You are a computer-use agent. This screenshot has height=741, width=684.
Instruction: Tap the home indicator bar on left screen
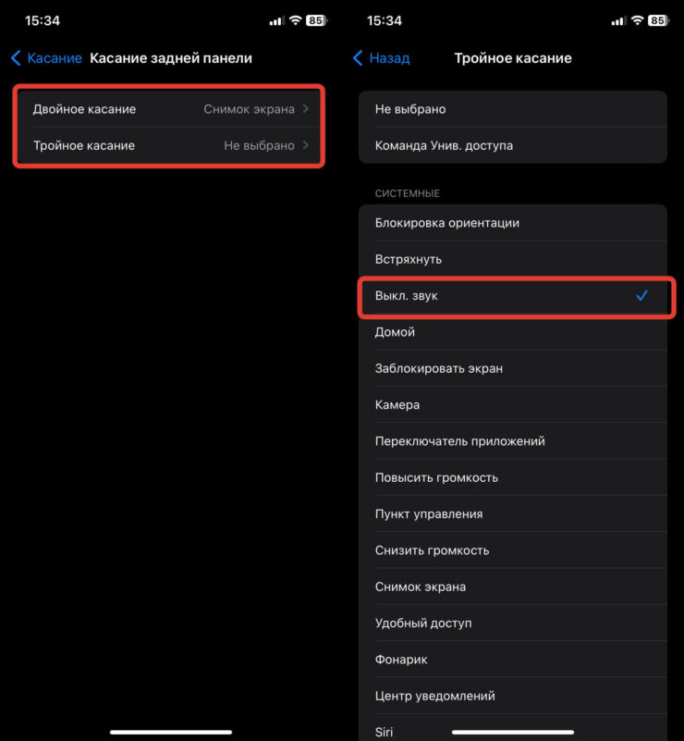click(171, 732)
